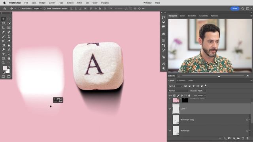253x142 pixels.
Task: Toggle Lock image pixels brush icon
Action: click(178, 95)
